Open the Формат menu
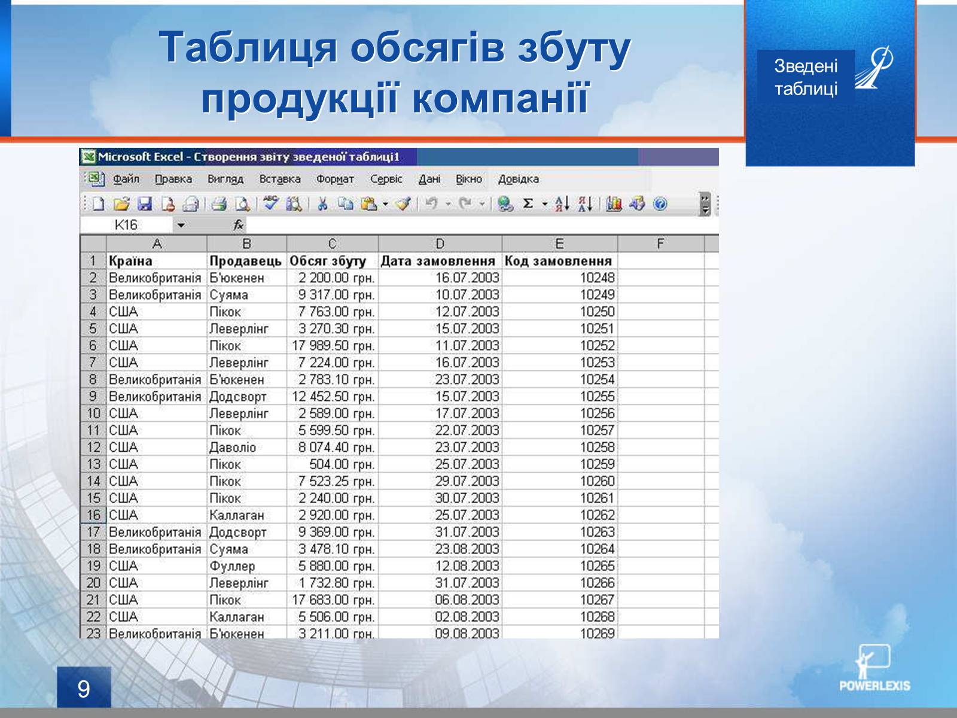Image resolution: width=957 pixels, height=718 pixels. 335,179
